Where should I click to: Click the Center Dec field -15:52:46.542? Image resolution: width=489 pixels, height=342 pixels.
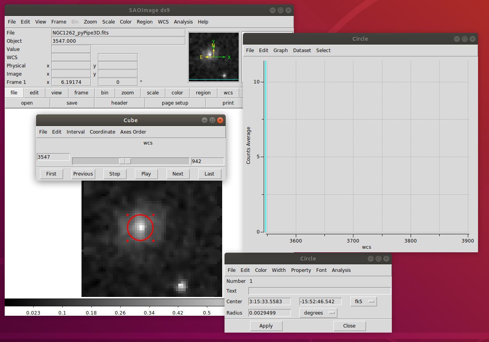[x=320, y=302]
